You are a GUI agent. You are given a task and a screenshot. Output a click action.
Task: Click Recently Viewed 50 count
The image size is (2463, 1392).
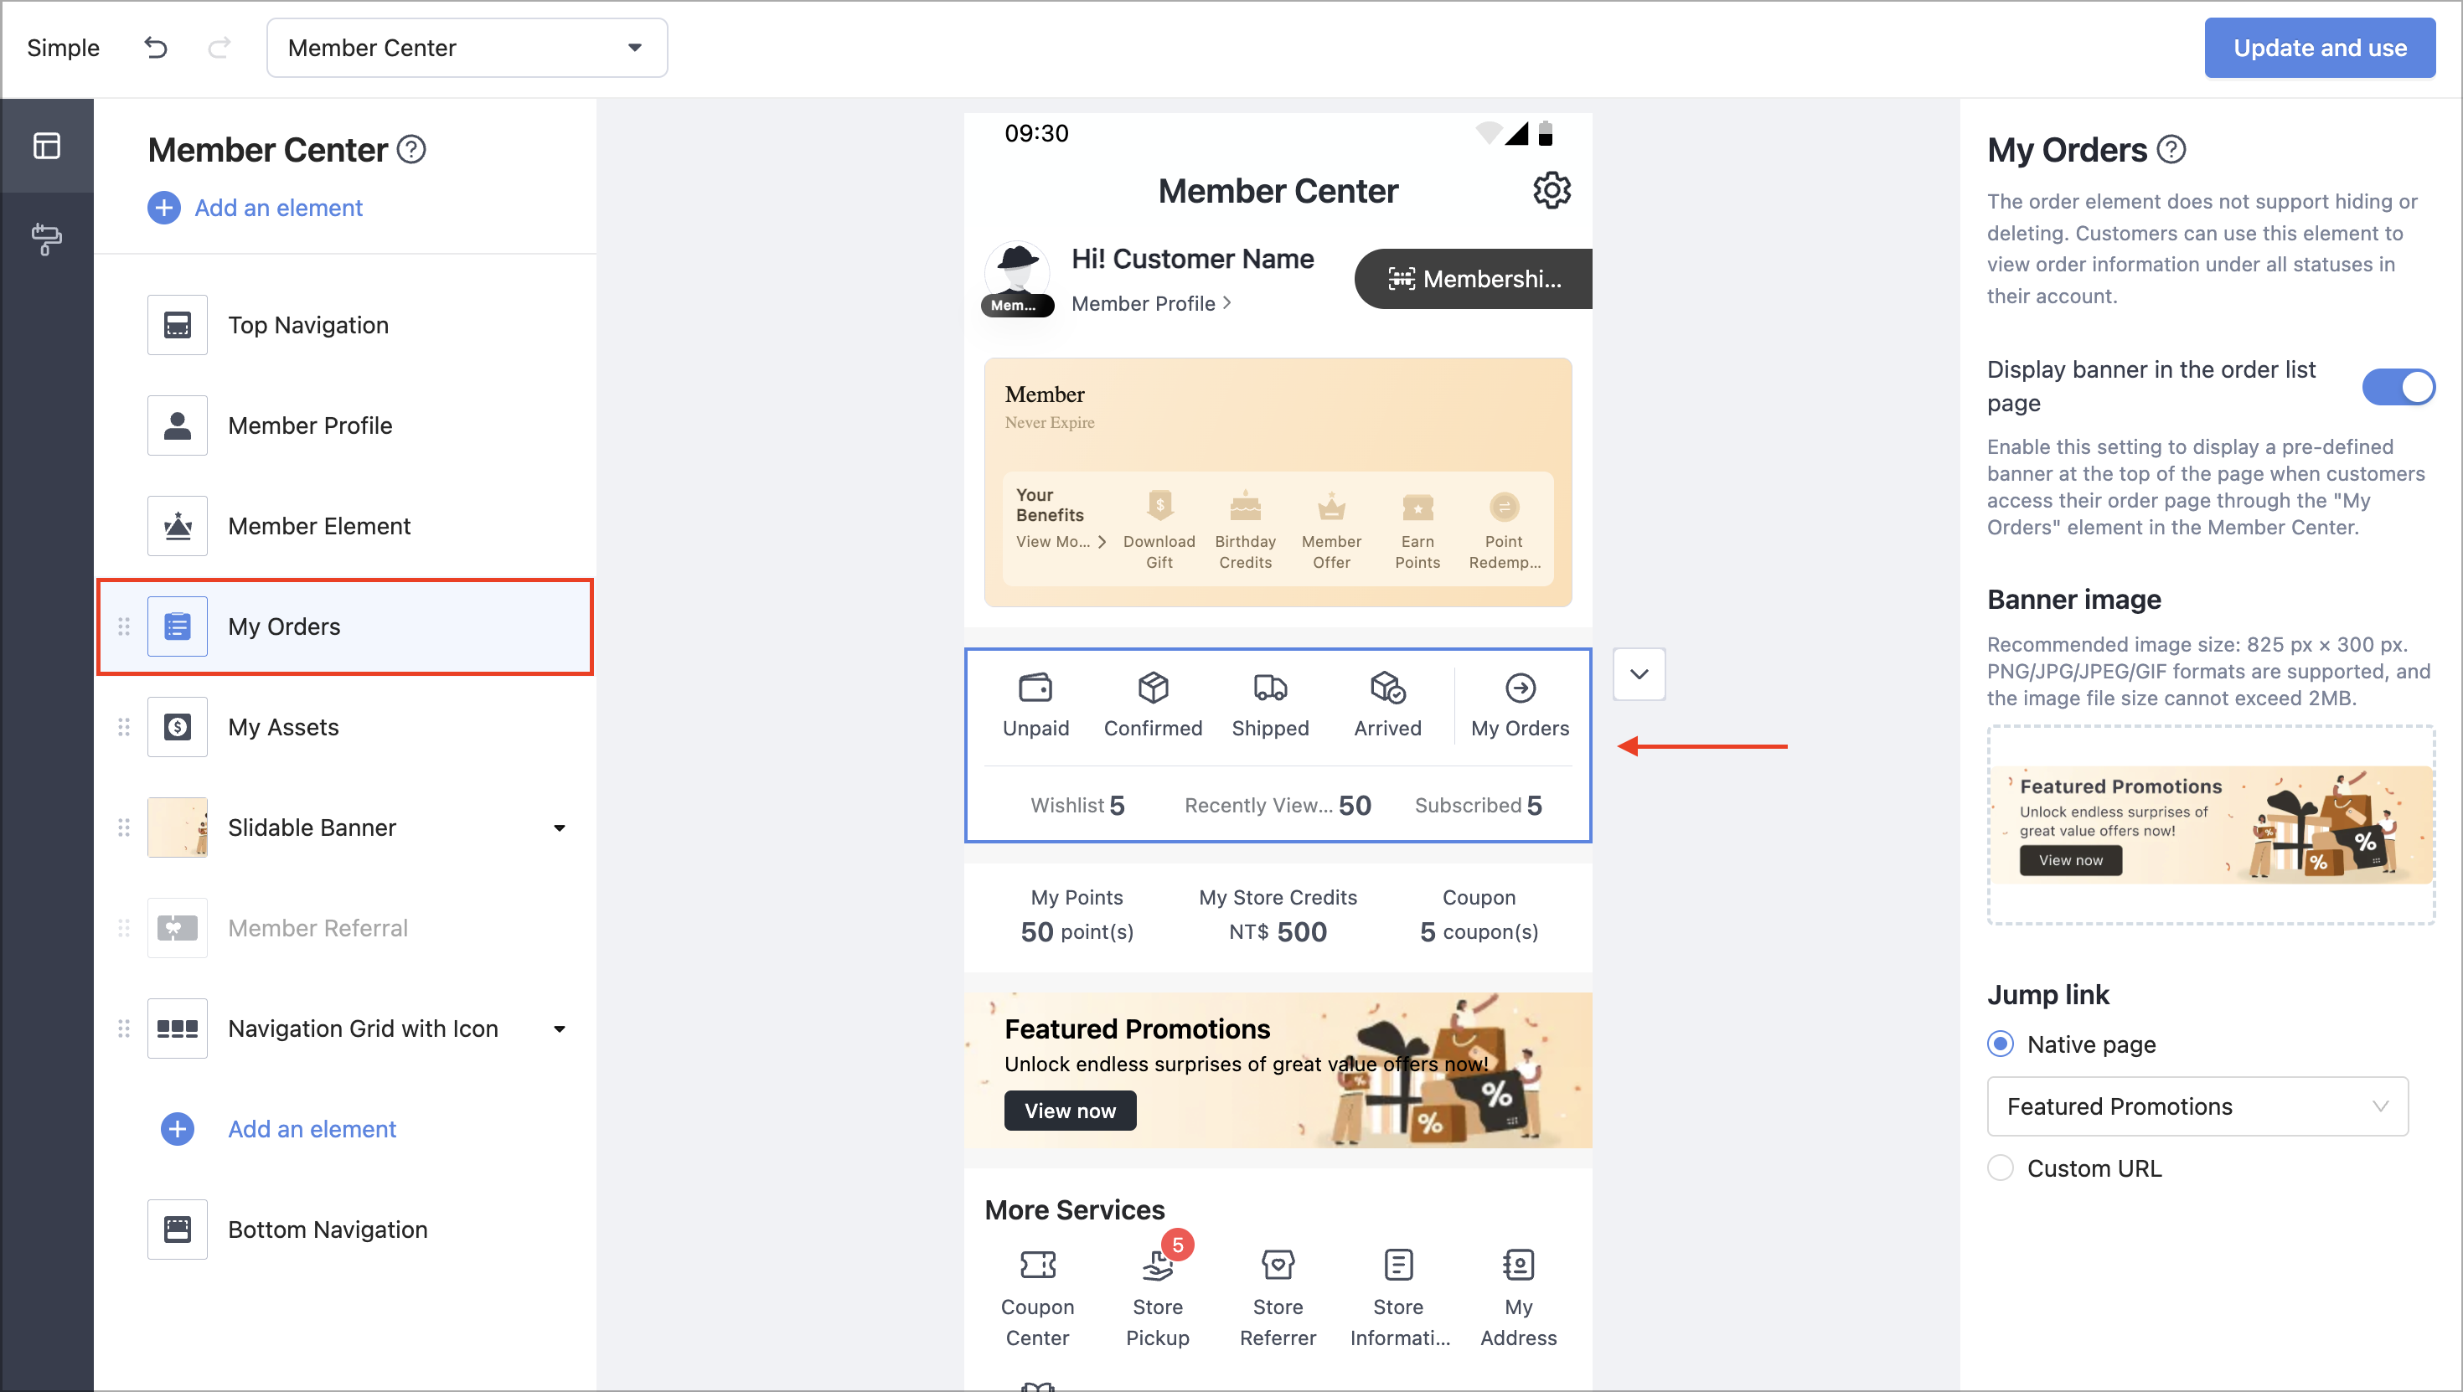[1278, 805]
